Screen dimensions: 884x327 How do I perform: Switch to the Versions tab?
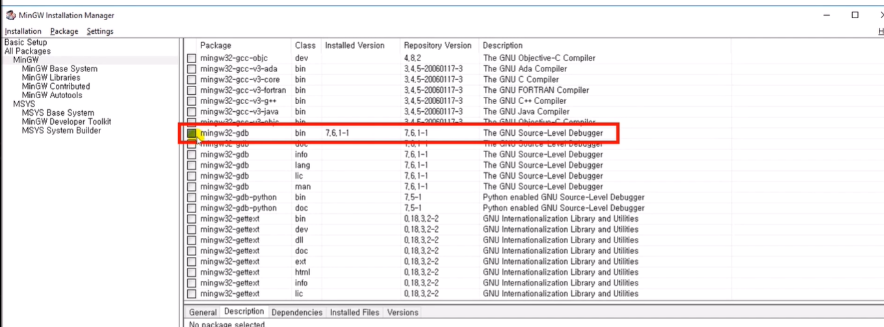pyautogui.click(x=403, y=313)
